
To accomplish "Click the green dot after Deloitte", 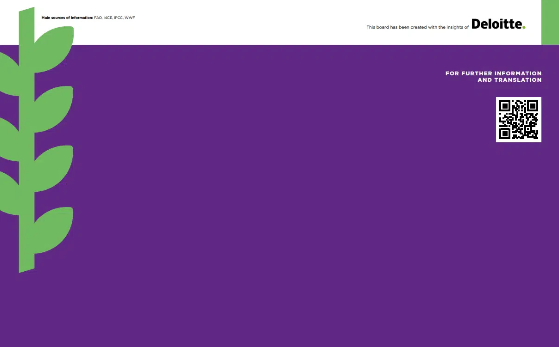I will click(524, 27).
